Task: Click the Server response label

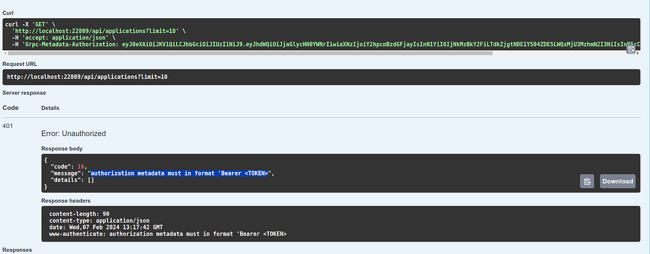Action: coord(24,93)
